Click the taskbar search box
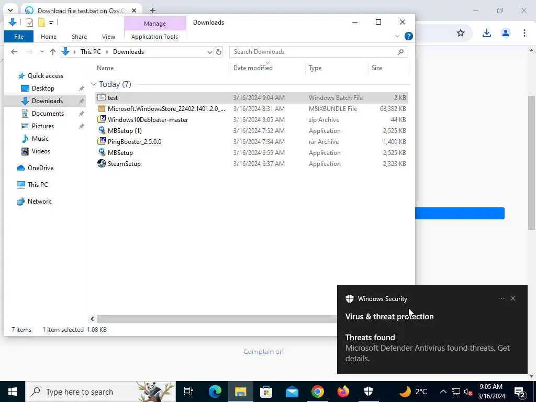536x402 pixels. 100,392
